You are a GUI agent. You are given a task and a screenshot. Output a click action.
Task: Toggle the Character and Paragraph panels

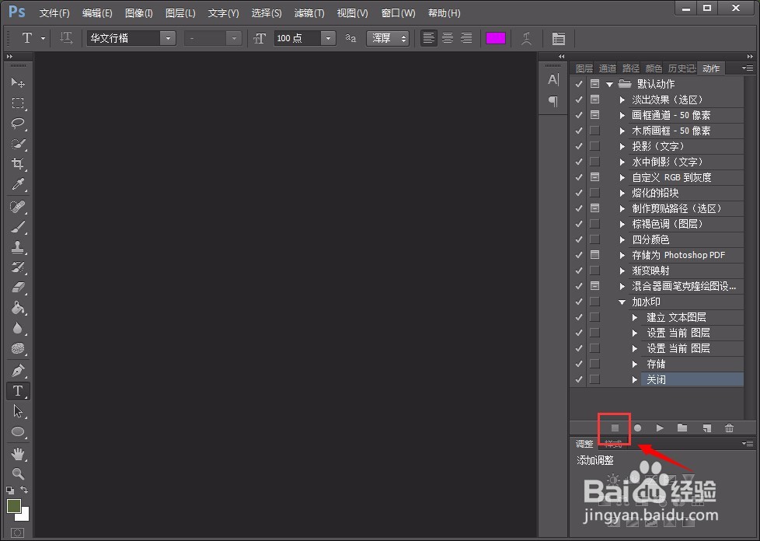pyautogui.click(x=559, y=38)
